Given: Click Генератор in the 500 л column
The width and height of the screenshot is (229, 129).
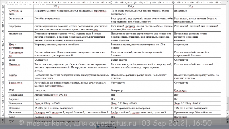Looking at the screenshot, I should [40, 90].
